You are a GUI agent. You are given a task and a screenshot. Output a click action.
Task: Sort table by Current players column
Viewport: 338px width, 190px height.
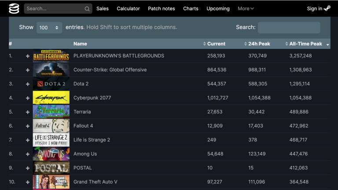[x=216, y=44]
